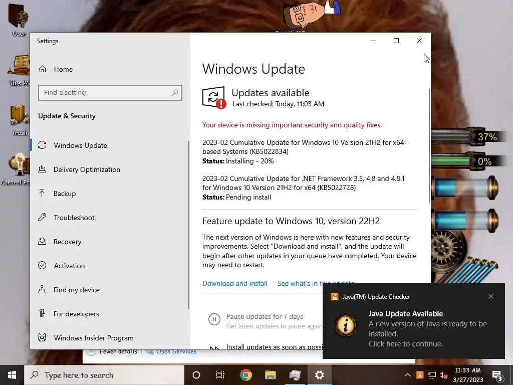513x385 pixels.
Task: Click the Troubleshoot wrench icon
Action: pos(42,217)
